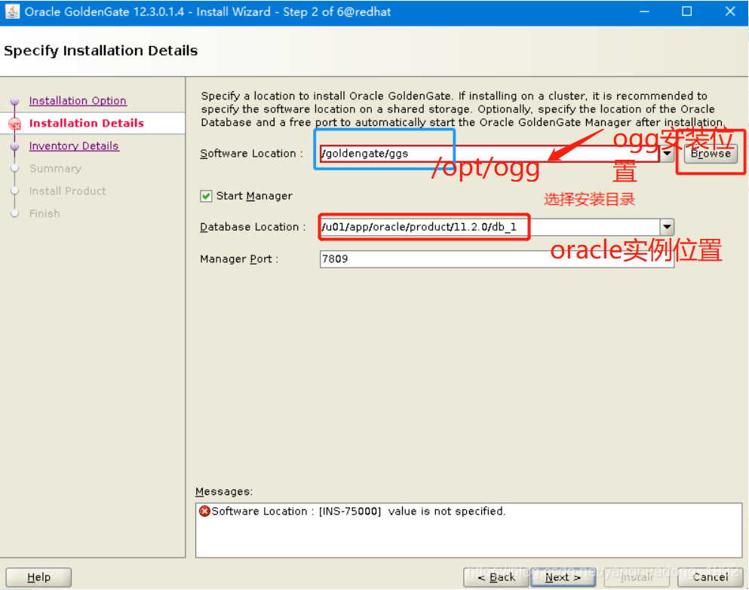Click the Oracle GoldenGate title bar icon

coord(11,11)
